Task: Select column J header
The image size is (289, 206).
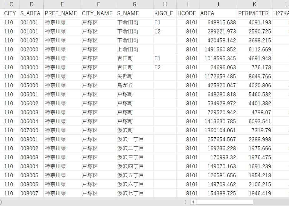Action: (218, 4)
